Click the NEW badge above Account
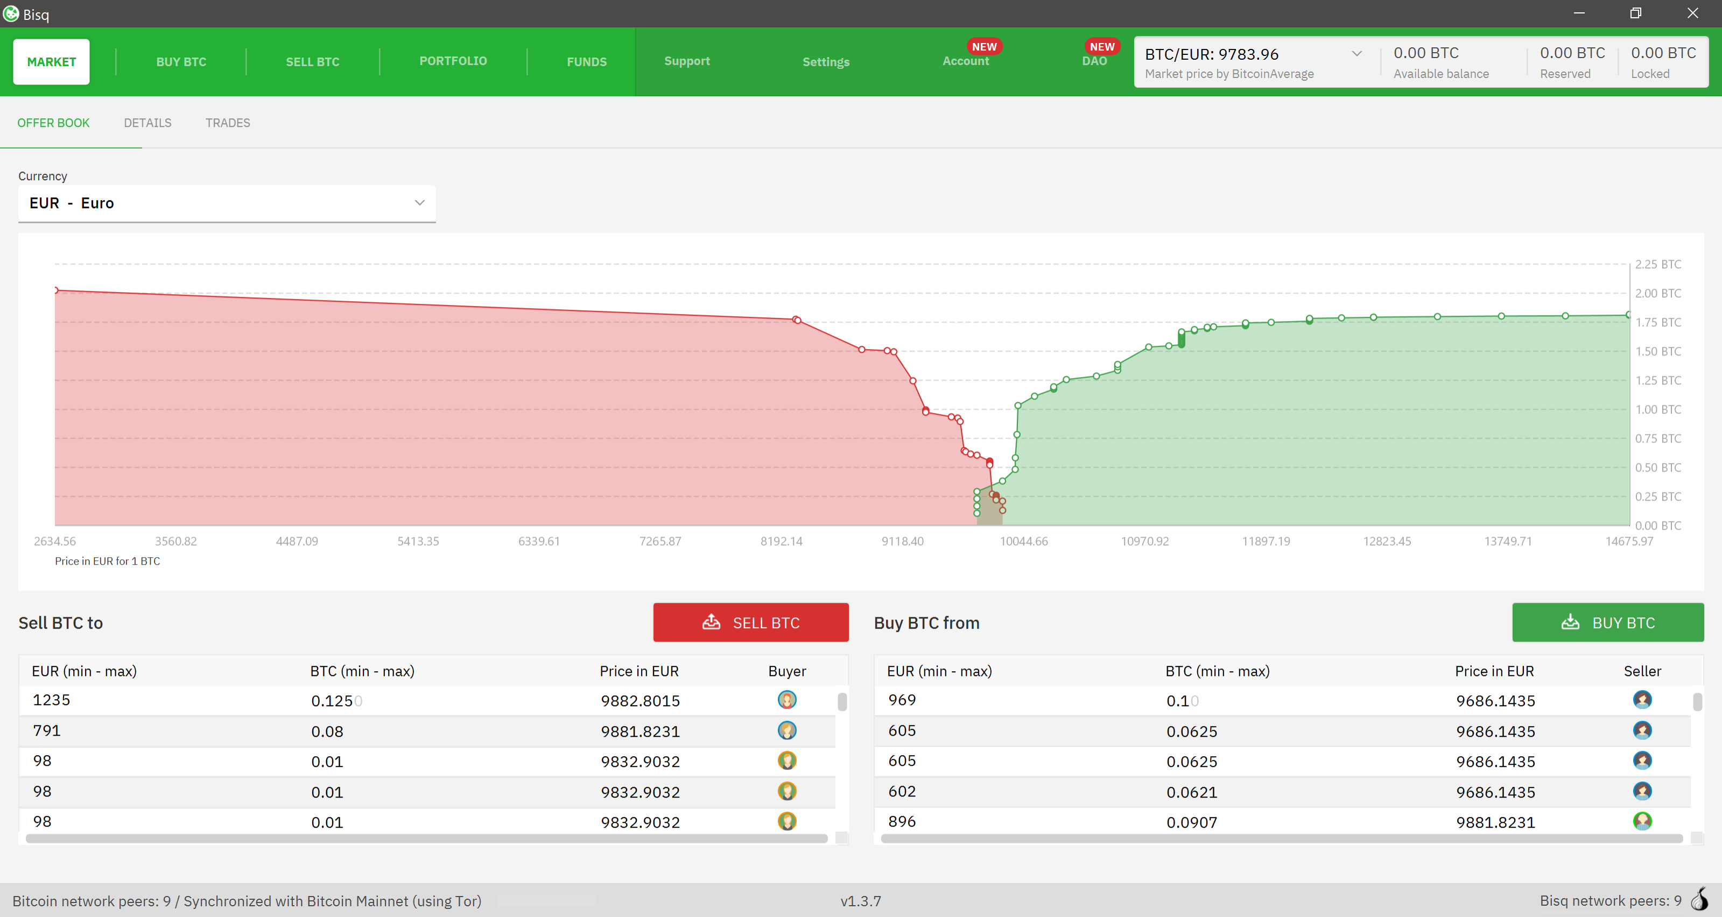 tap(984, 46)
